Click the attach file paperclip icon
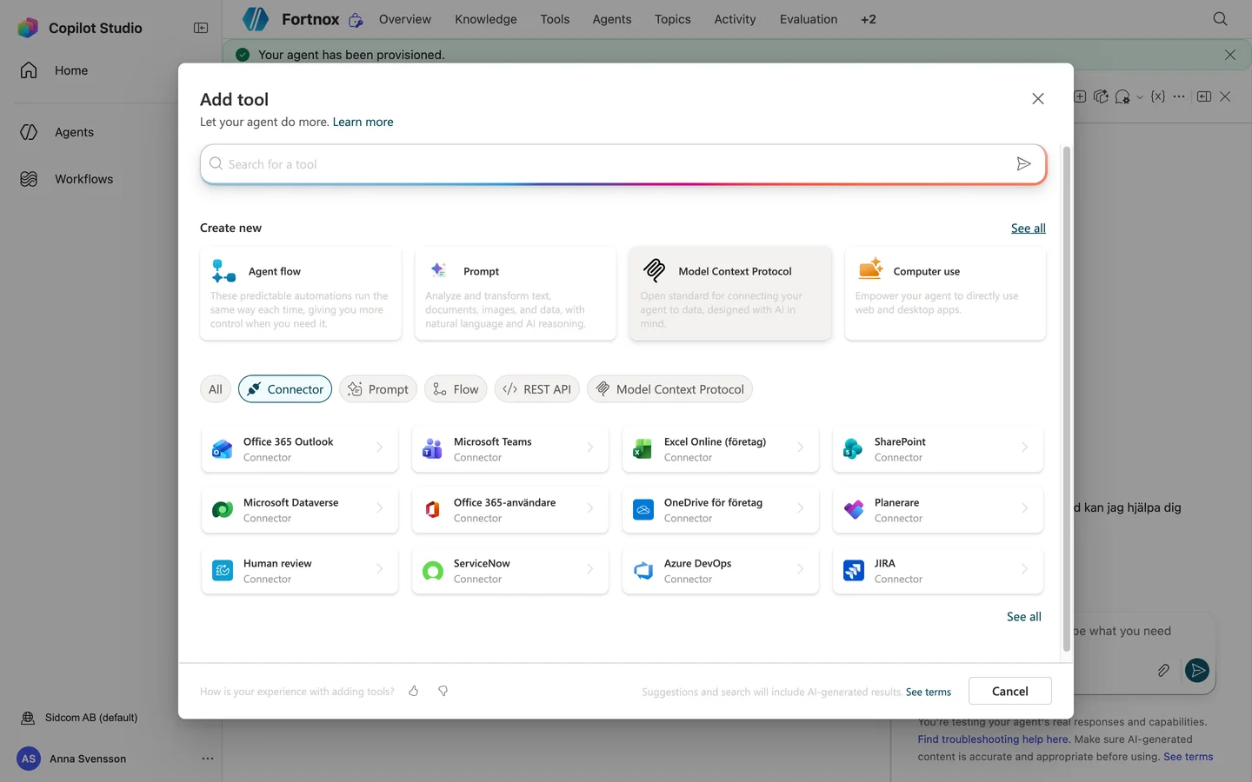This screenshot has width=1252, height=782. tap(1163, 670)
